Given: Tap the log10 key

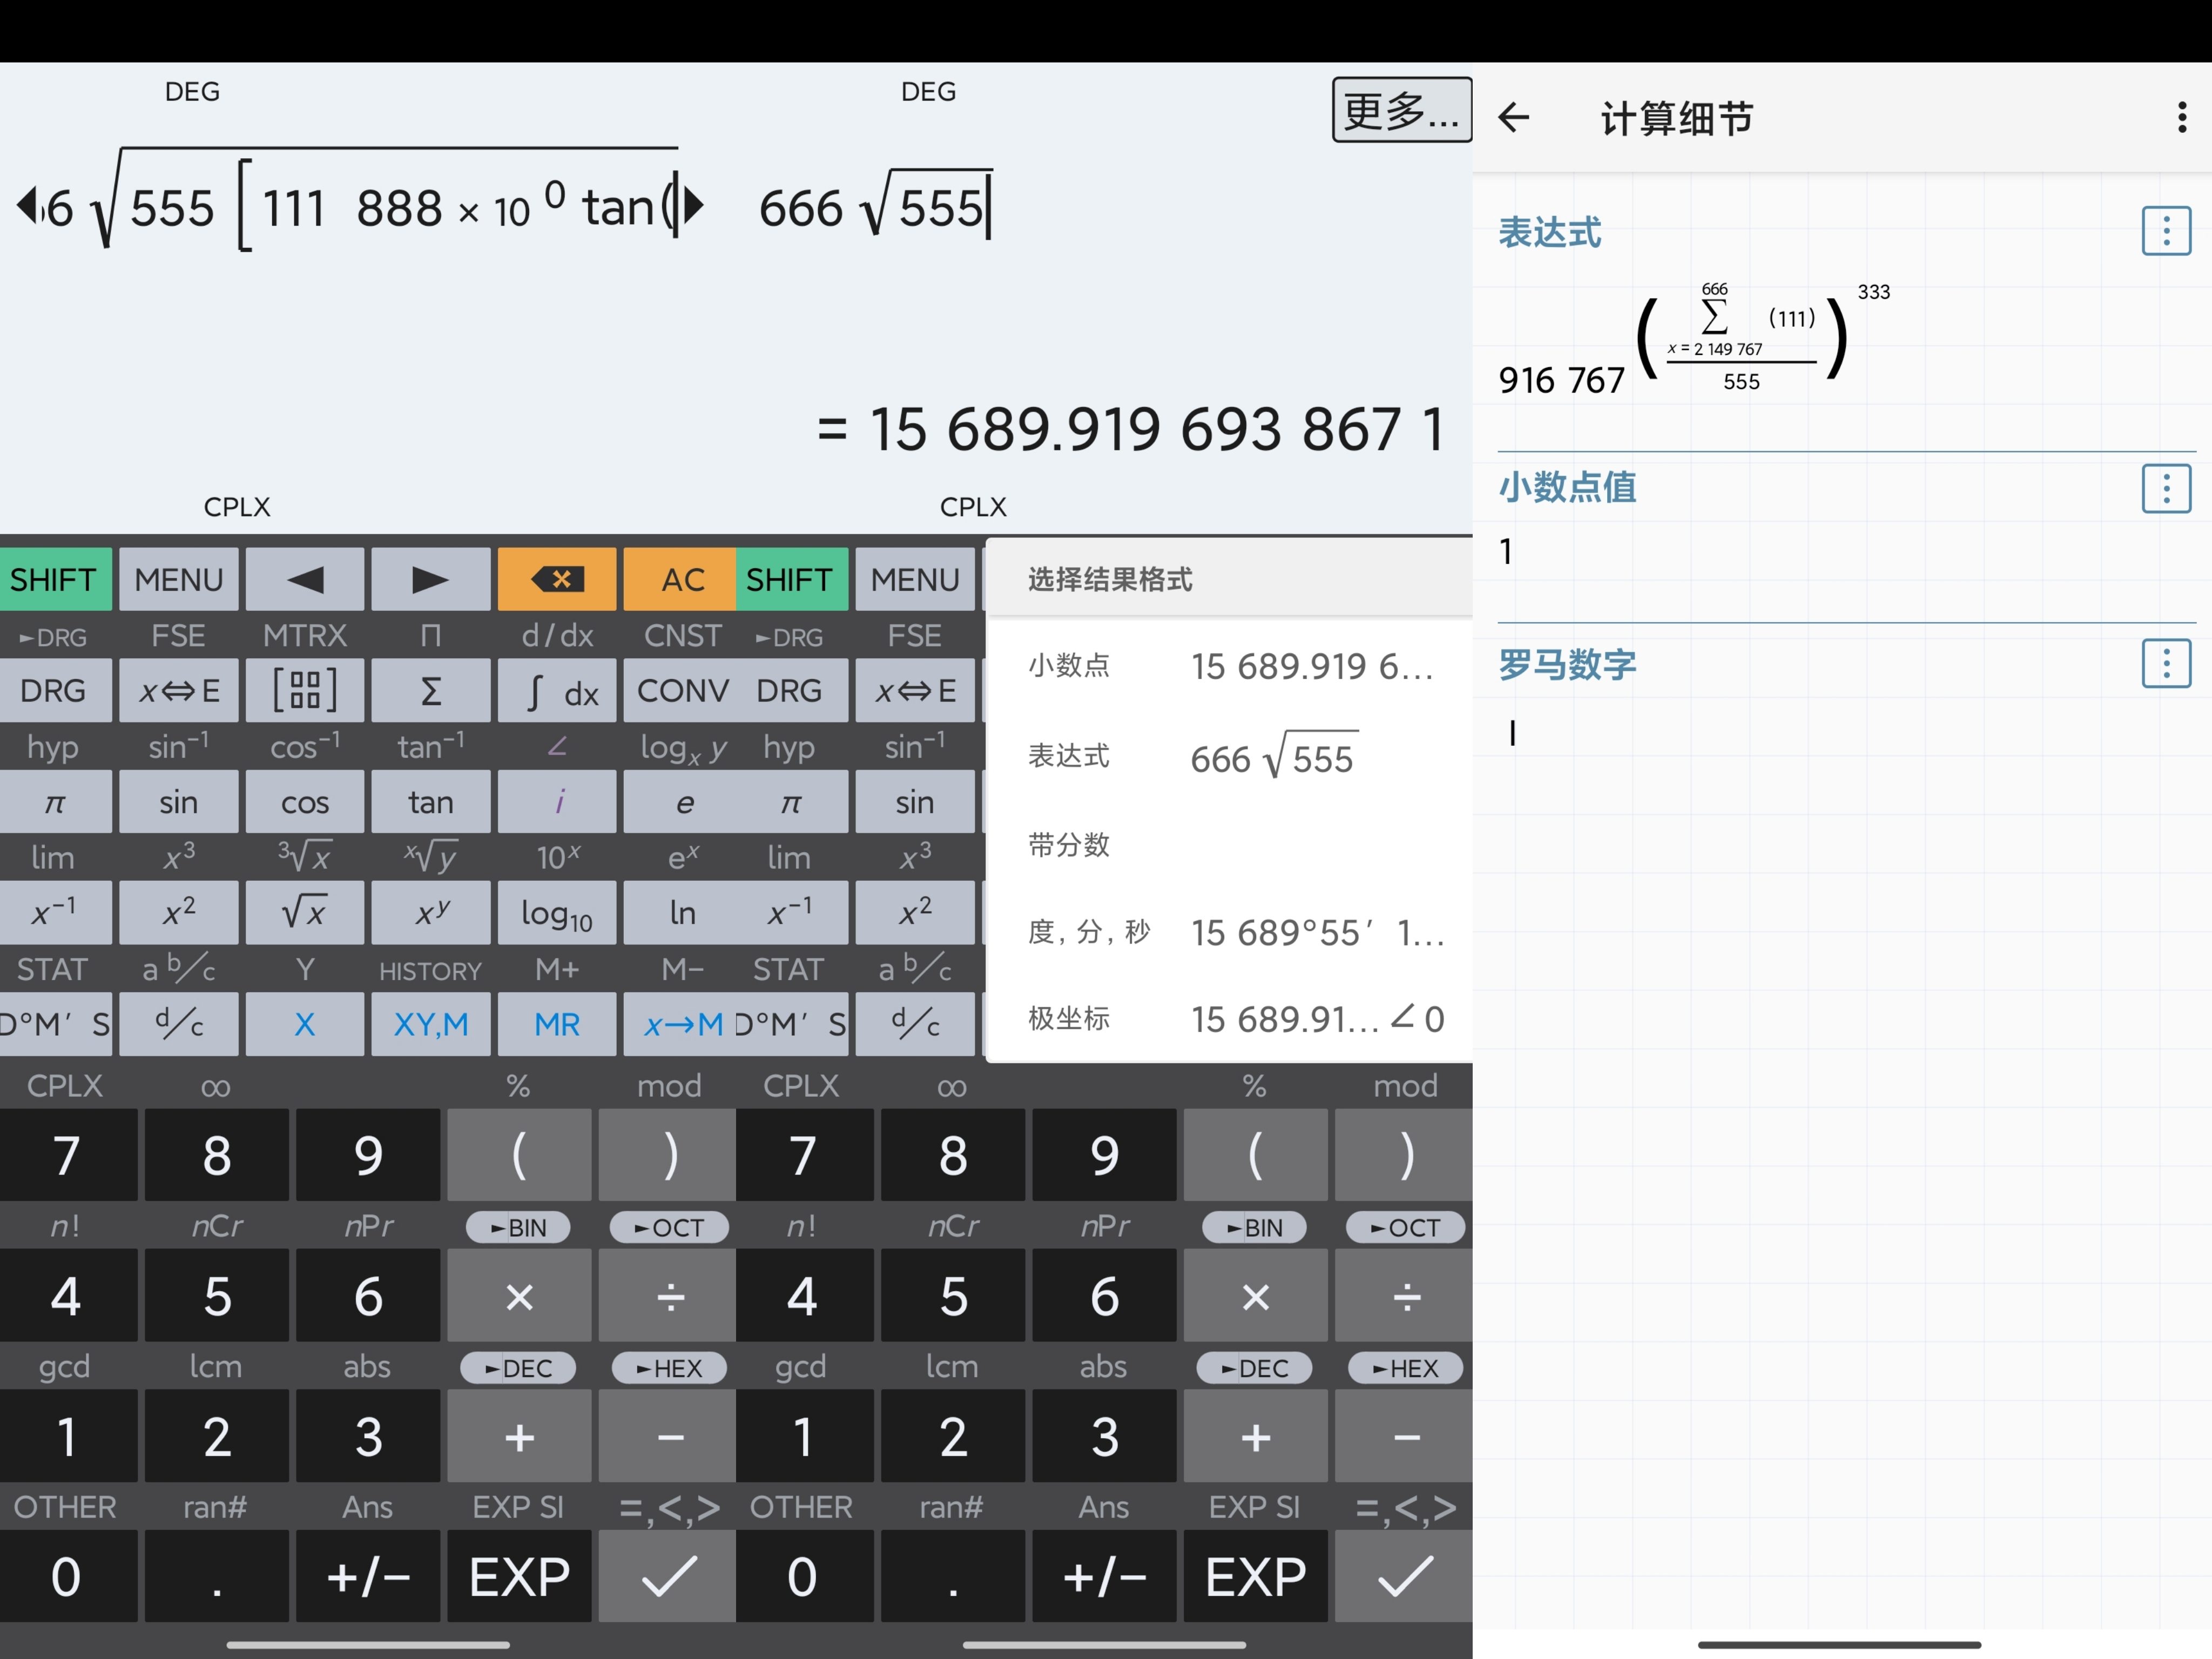Looking at the screenshot, I should 557,912.
